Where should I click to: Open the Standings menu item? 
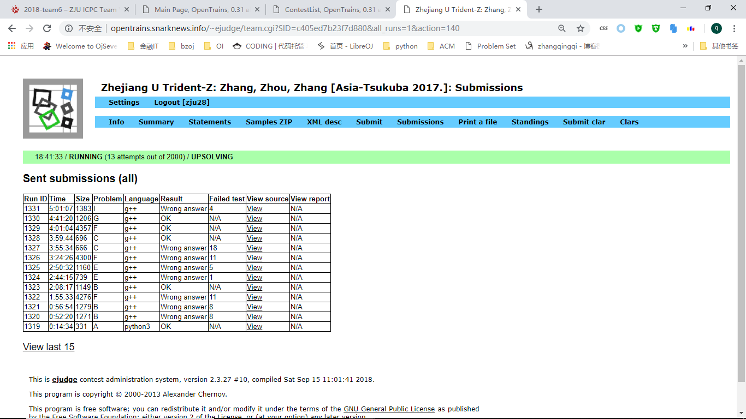click(x=530, y=122)
